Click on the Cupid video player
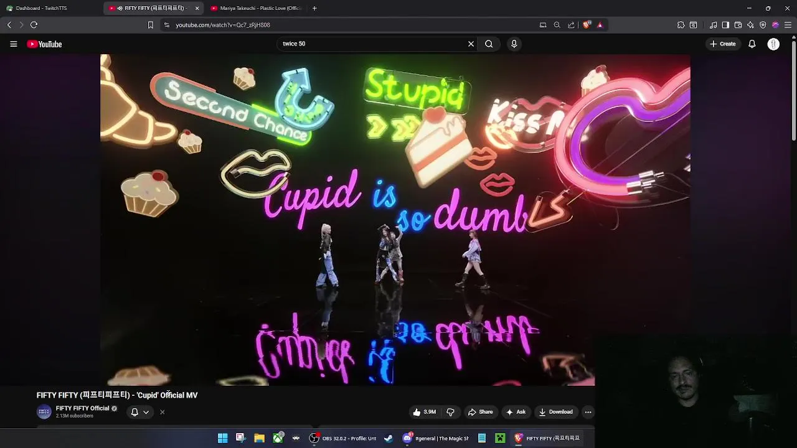 click(395, 220)
